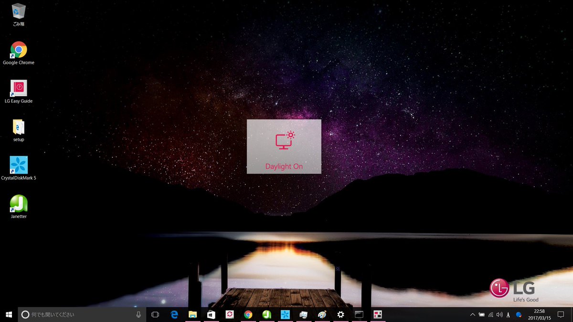Viewport: 573px width, 322px height.
Task: Open the Paint palette app in the taskbar
Action: tap(322, 314)
